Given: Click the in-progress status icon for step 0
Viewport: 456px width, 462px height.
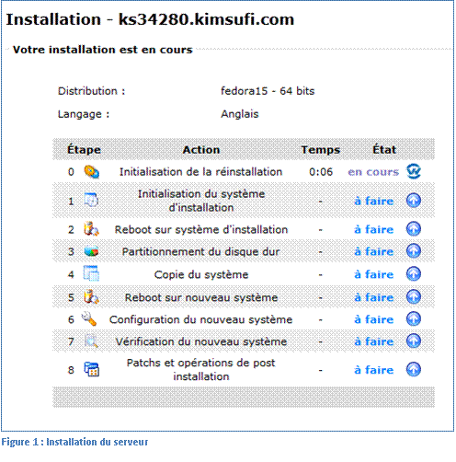Looking at the screenshot, I should [x=414, y=171].
